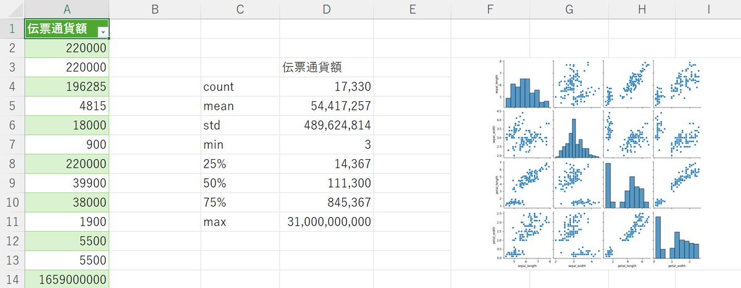Click cell containing 4815
741x288 pixels.
67,106
